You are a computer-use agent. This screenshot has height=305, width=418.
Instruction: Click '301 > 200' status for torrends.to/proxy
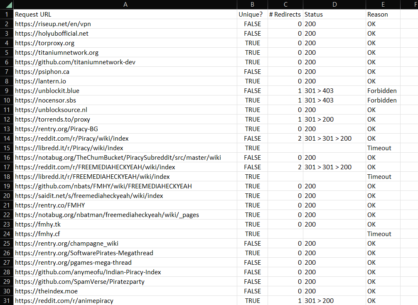pos(334,120)
